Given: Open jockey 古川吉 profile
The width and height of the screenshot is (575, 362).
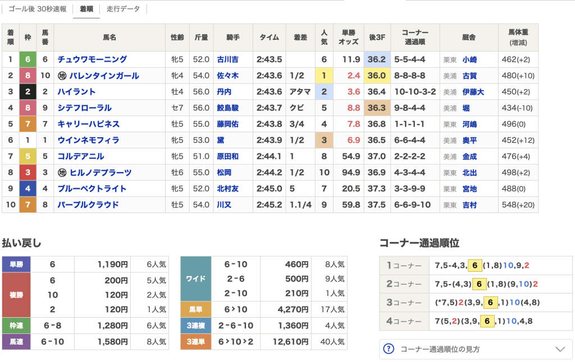Looking at the screenshot, I should pyautogui.click(x=228, y=59).
